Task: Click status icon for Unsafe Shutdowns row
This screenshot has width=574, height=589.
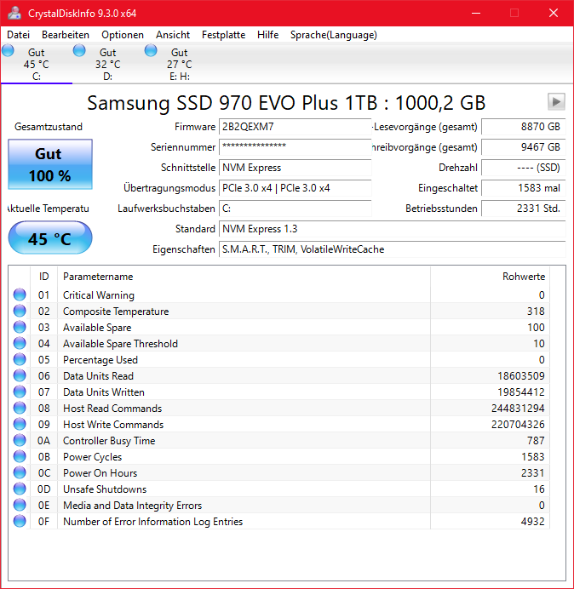Action: click(x=20, y=489)
